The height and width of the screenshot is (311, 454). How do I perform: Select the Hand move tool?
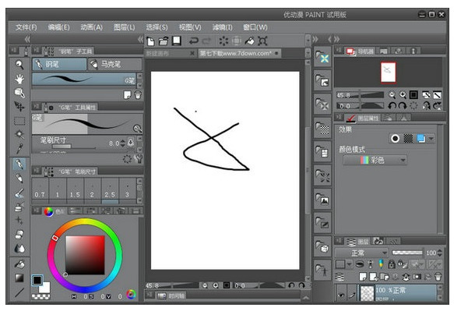coord(19,79)
